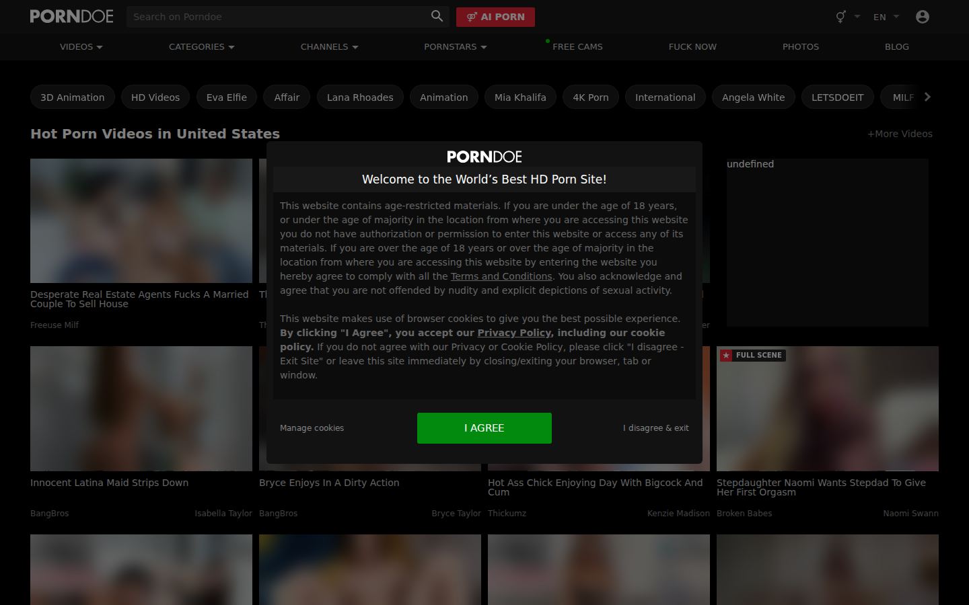Select the HD Videos tag chip
The height and width of the screenshot is (605, 969).
click(155, 97)
